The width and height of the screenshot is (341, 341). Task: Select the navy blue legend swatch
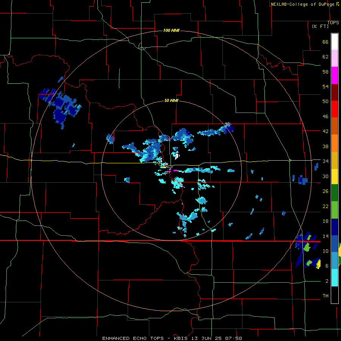[x=335, y=227]
